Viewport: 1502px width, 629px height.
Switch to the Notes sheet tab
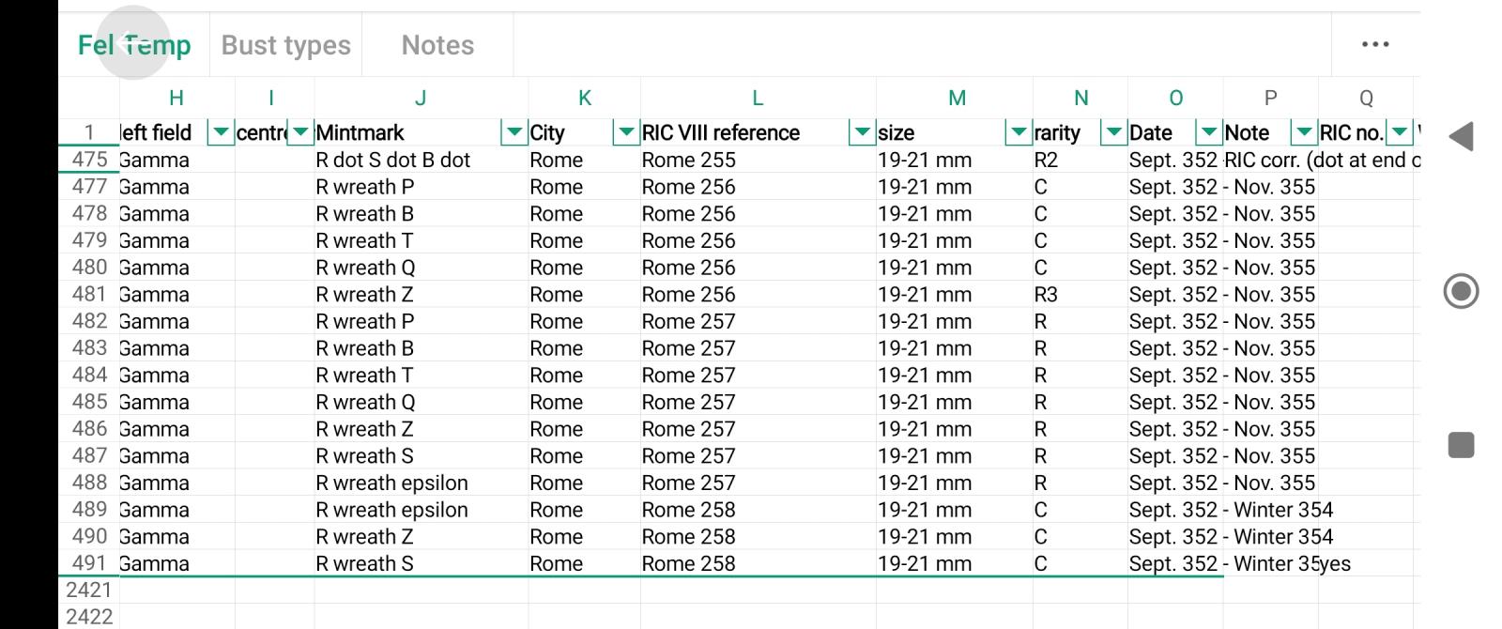[437, 45]
